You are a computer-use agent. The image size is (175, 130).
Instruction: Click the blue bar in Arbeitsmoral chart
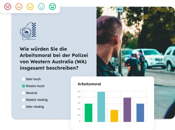tap(140, 113)
